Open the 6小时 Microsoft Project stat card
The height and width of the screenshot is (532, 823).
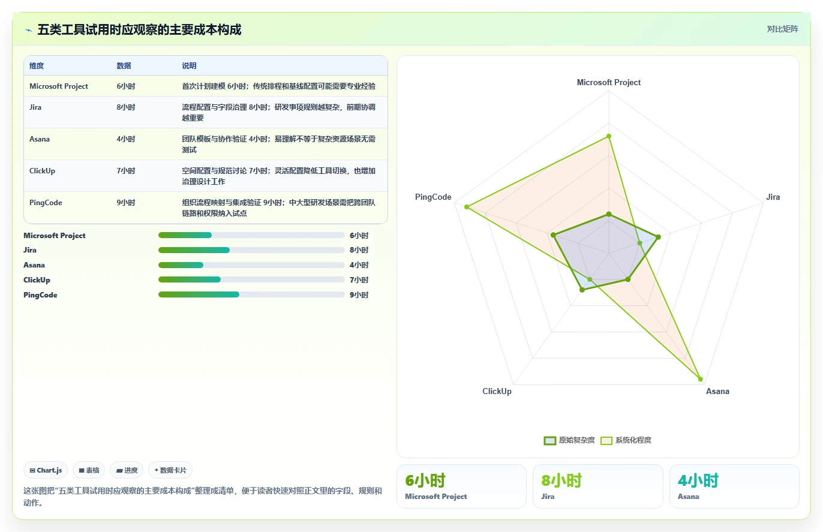[461, 486]
